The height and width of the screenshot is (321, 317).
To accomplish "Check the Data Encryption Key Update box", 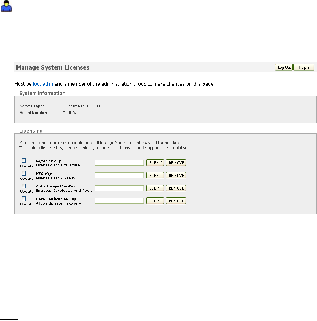I will tap(24, 186).
